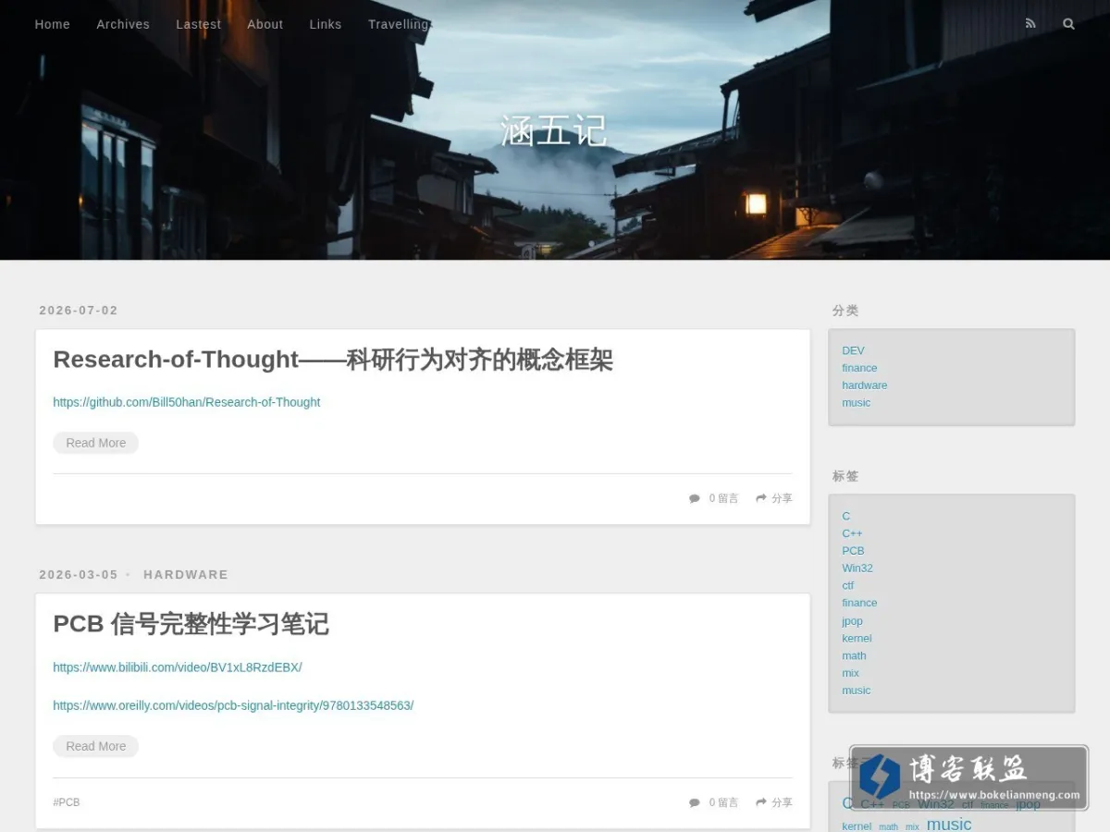Open the Travelling menu item
The height and width of the screenshot is (832, 1110).
point(399,24)
